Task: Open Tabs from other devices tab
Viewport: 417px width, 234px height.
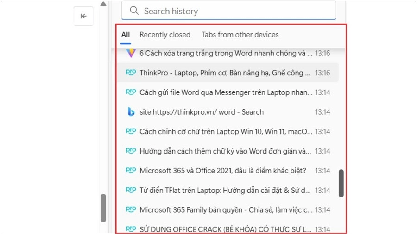Action: click(x=240, y=35)
